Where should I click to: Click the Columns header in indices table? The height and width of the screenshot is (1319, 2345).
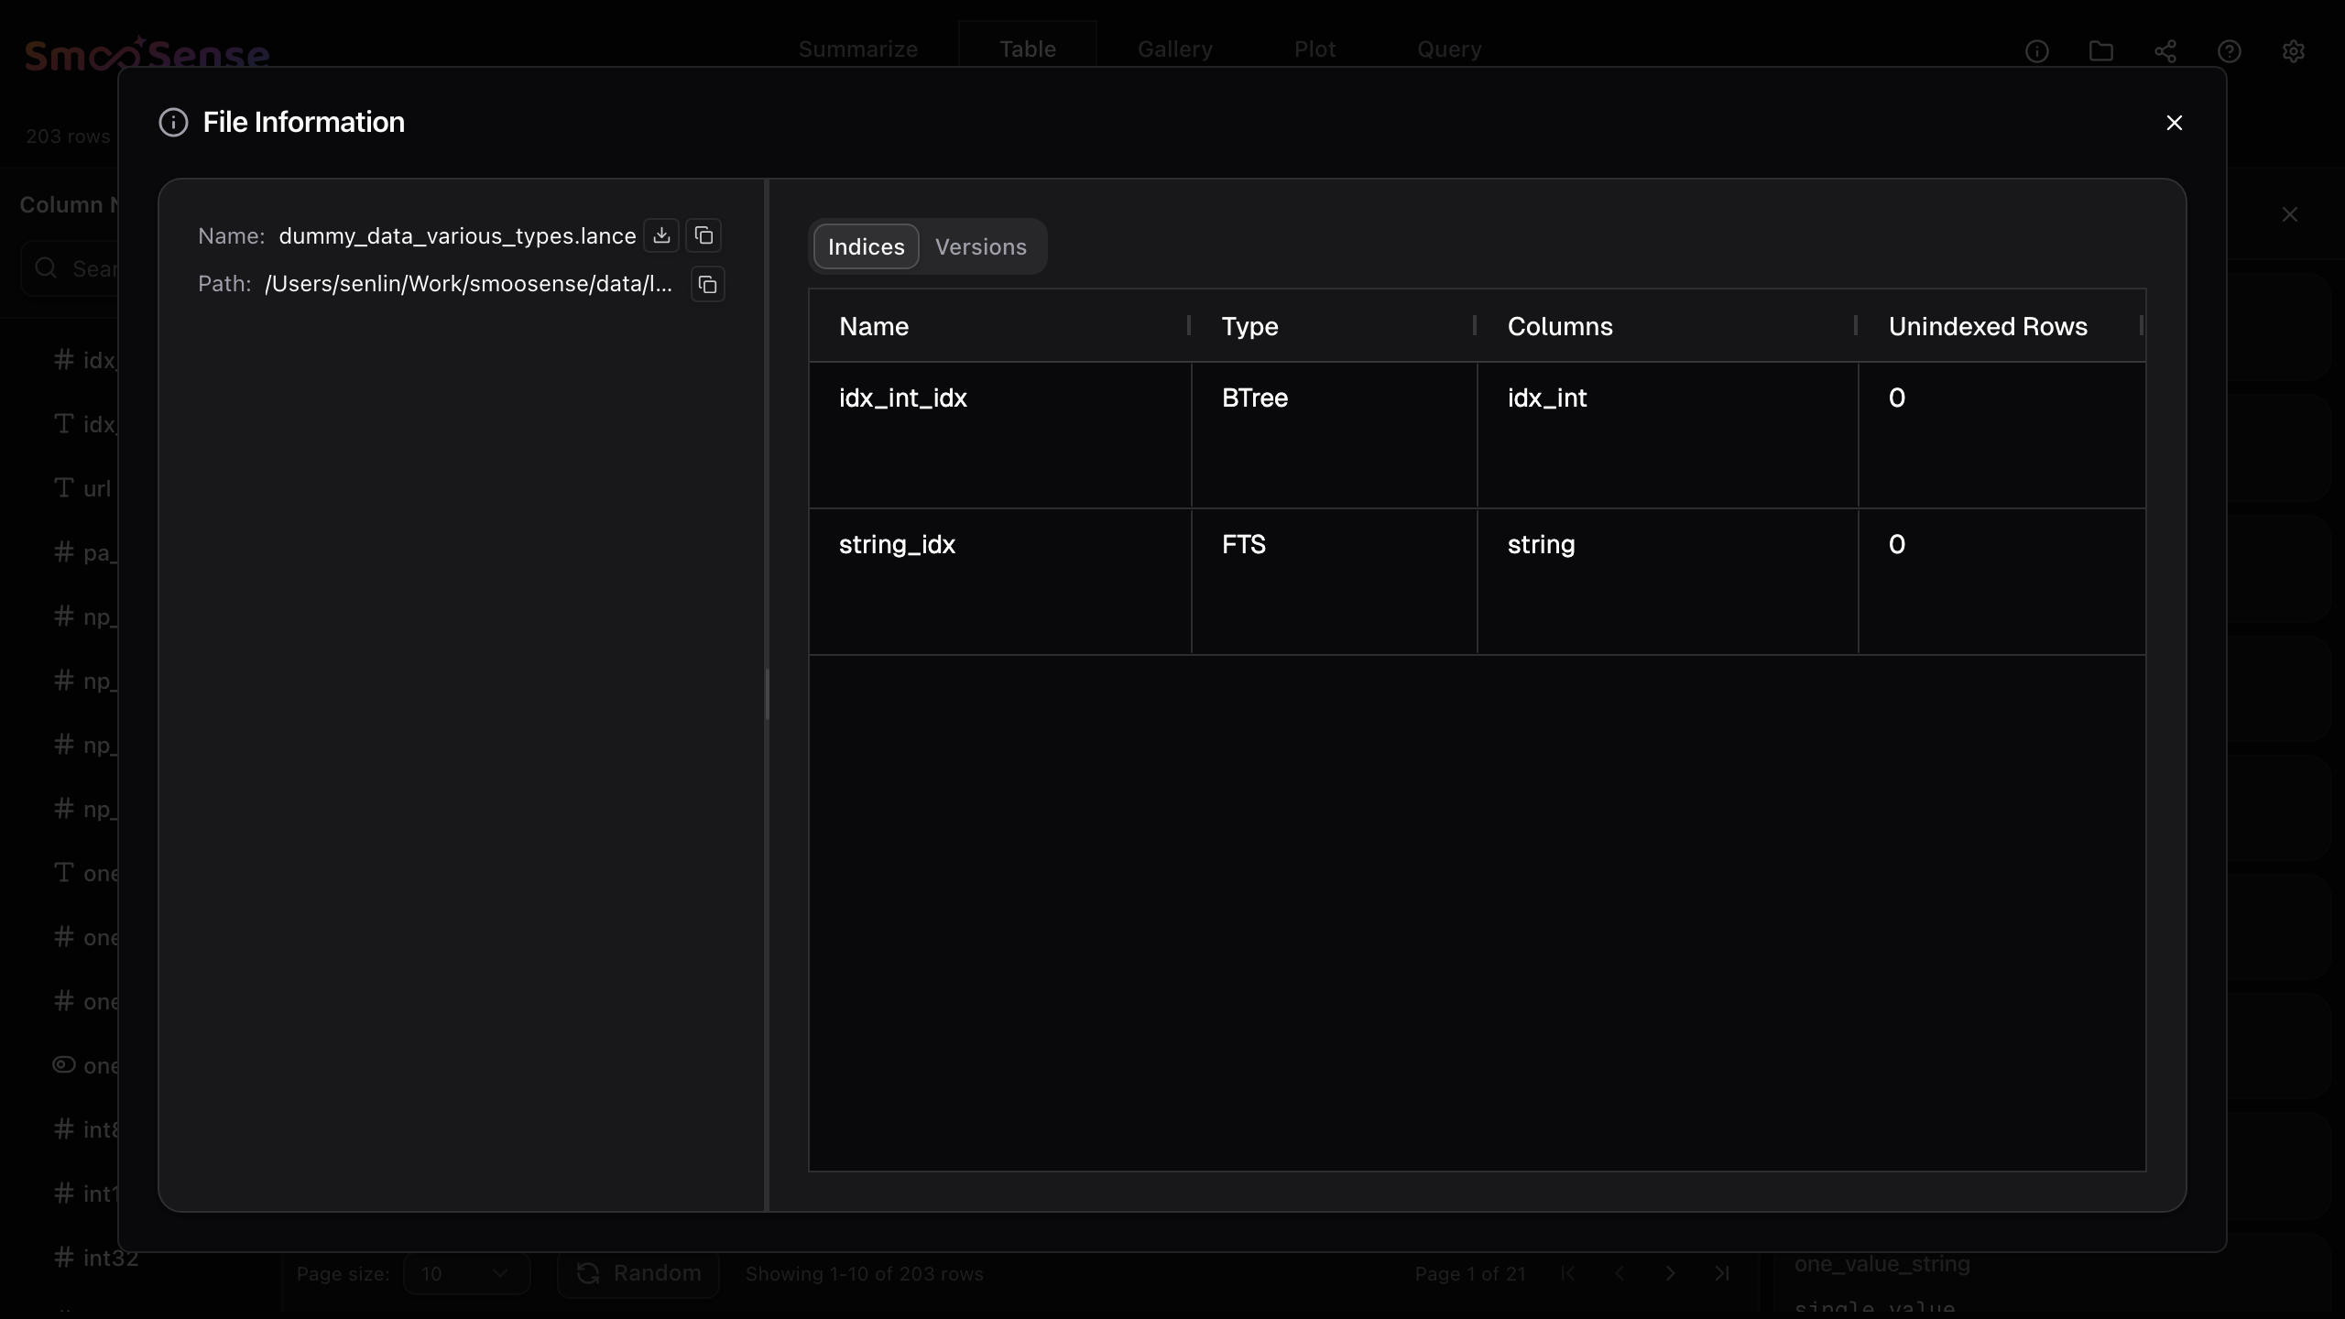[x=1560, y=326]
